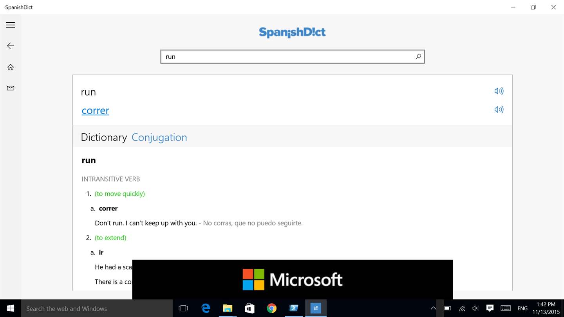Image resolution: width=564 pixels, height=317 pixels.
Task: Select the 'INTRANSITIVE VERB' label
Action: [x=110, y=179]
